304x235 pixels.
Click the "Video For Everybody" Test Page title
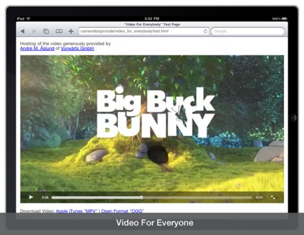(152, 24)
